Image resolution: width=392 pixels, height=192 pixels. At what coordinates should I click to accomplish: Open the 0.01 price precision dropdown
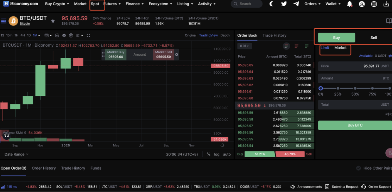[244, 46]
